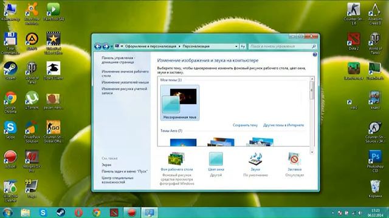This screenshot has height=218, width=389.
Task: Open Google Chrome desktop shortcut
Action: pyautogui.click(x=10, y=102)
